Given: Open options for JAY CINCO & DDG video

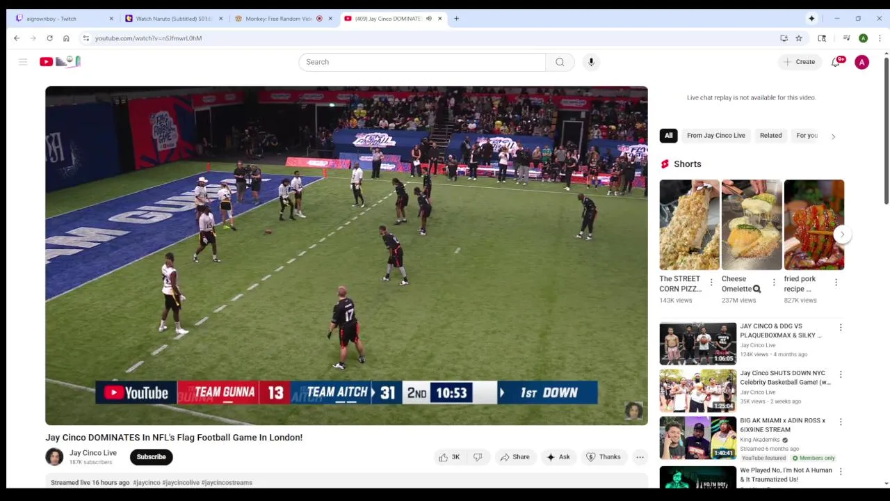Looking at the screenshot, I should coord(841,328).
